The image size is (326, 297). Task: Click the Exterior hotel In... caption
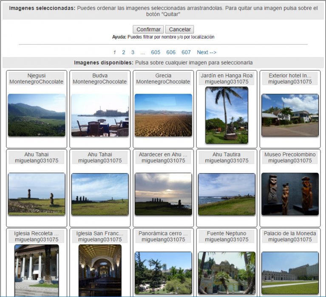(x=290, y=78)
